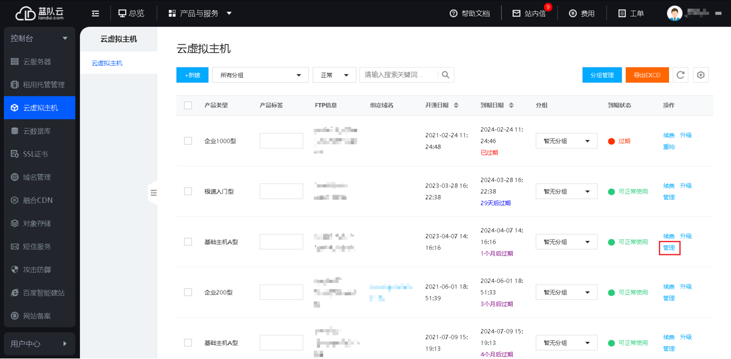The height and width of the screenshot is (359, 731).
Task: Open column settings via the gear icon
Action: coord(701,74)
